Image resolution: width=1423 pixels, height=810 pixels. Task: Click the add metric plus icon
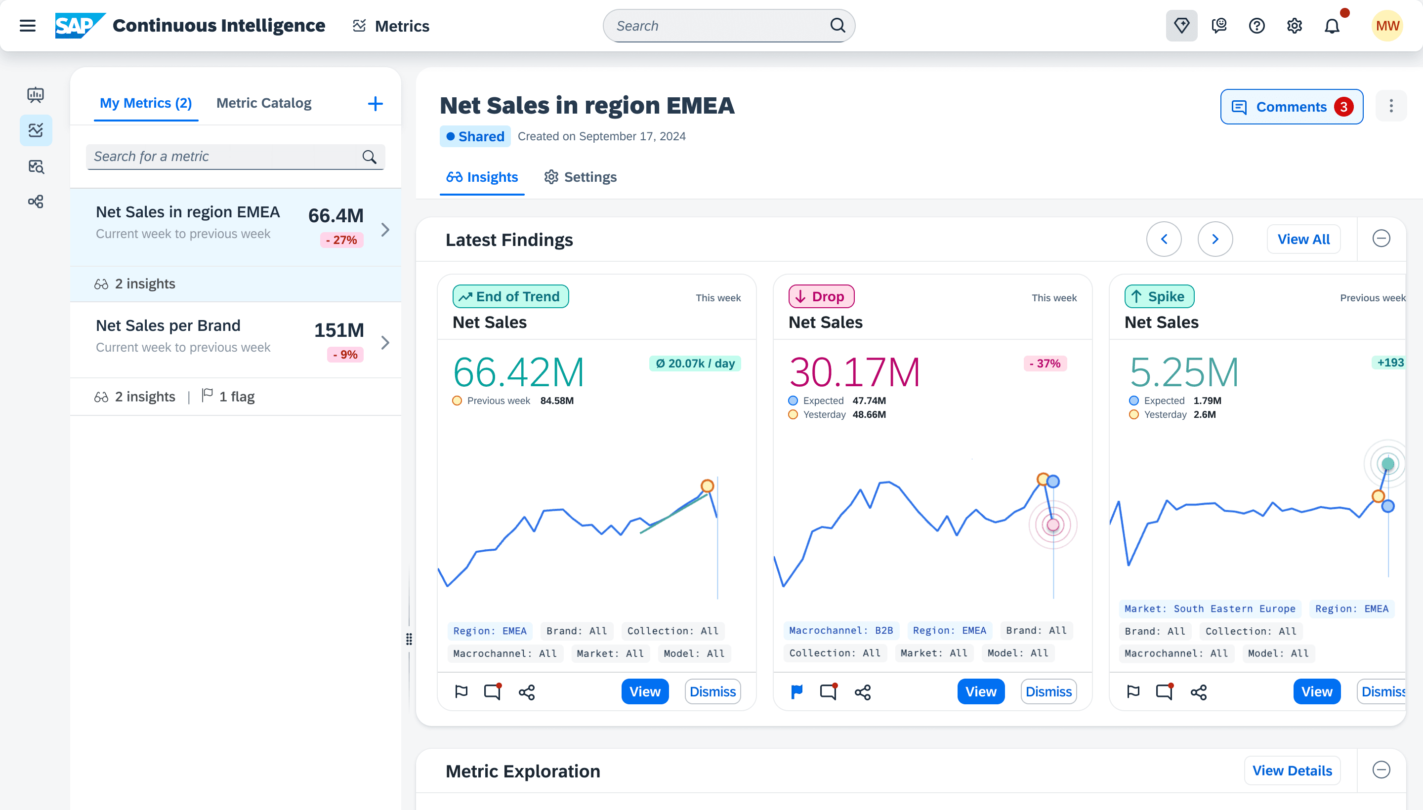click(x=375, y=104)
